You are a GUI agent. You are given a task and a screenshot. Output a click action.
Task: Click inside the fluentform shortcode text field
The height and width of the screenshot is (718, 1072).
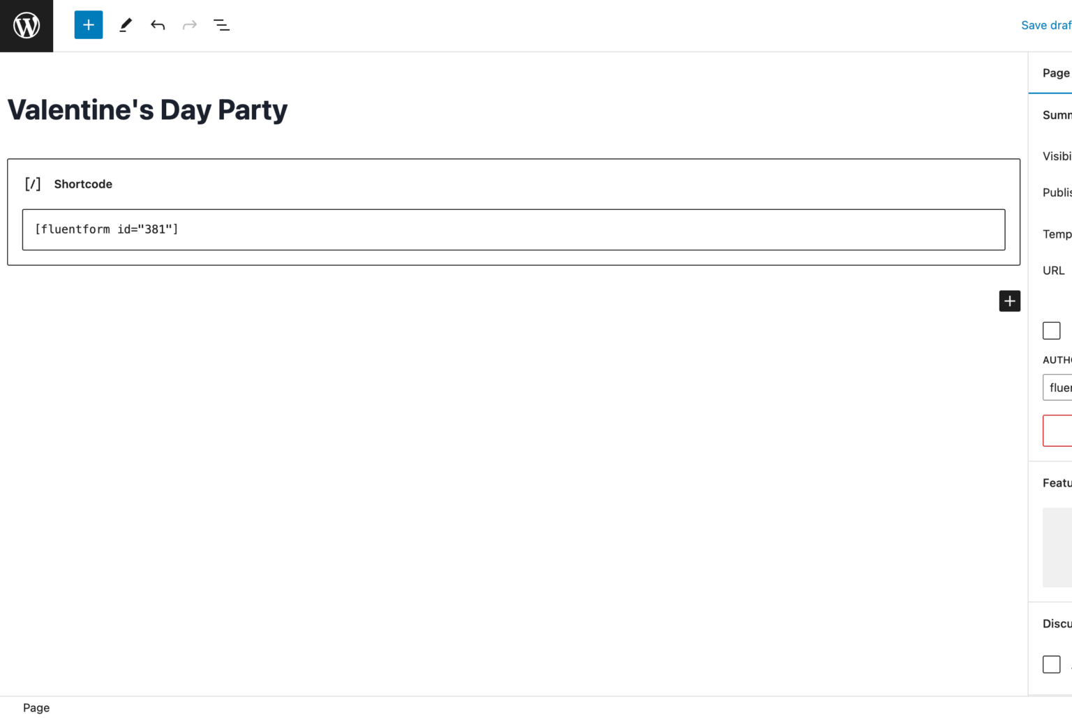pyautogui.click(x=279, y=229)
